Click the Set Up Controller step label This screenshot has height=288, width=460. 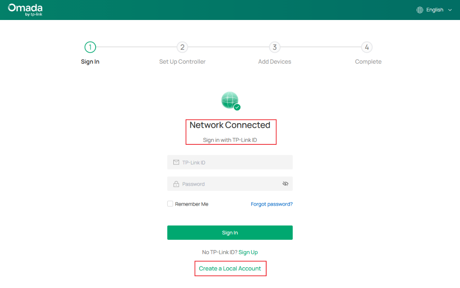[182, 62]
